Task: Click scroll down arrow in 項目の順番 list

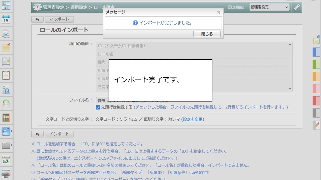Action: (x=290, y=88)
